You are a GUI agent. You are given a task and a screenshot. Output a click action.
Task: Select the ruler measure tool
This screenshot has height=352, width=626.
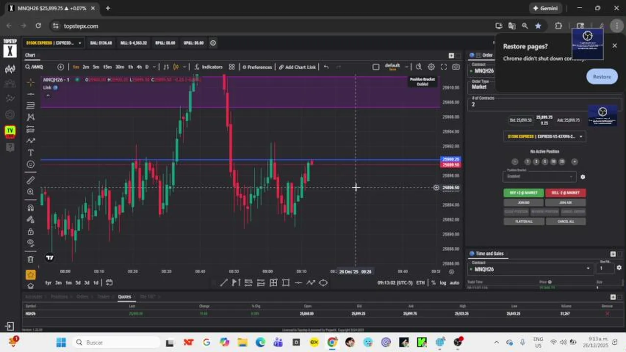(30, 180)
